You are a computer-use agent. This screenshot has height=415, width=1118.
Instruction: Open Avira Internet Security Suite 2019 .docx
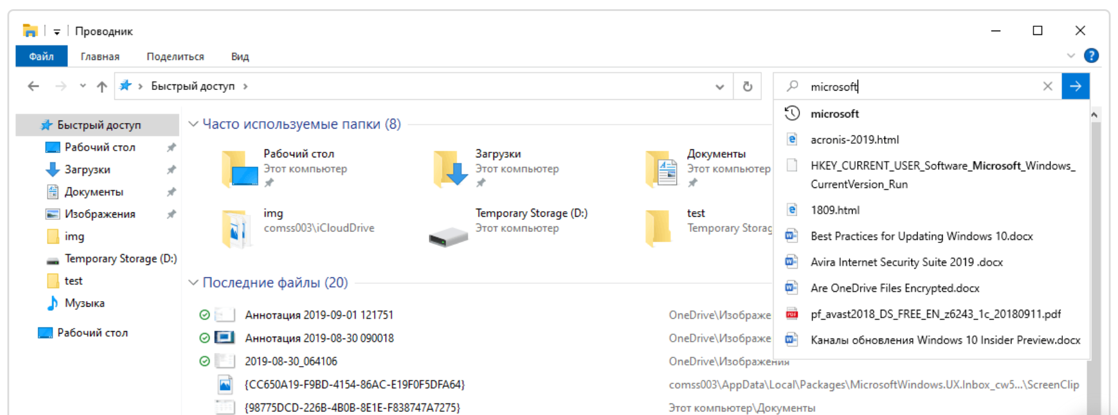click(x=932, y=262)
